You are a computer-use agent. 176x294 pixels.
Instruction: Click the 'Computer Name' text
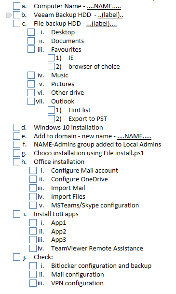(57, 6)
